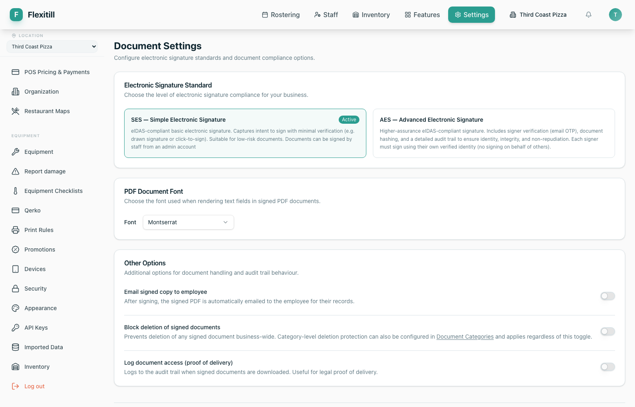635x407 pixels.
Task: Click the Flexitill brand name
Action: [x=41, y=15]
